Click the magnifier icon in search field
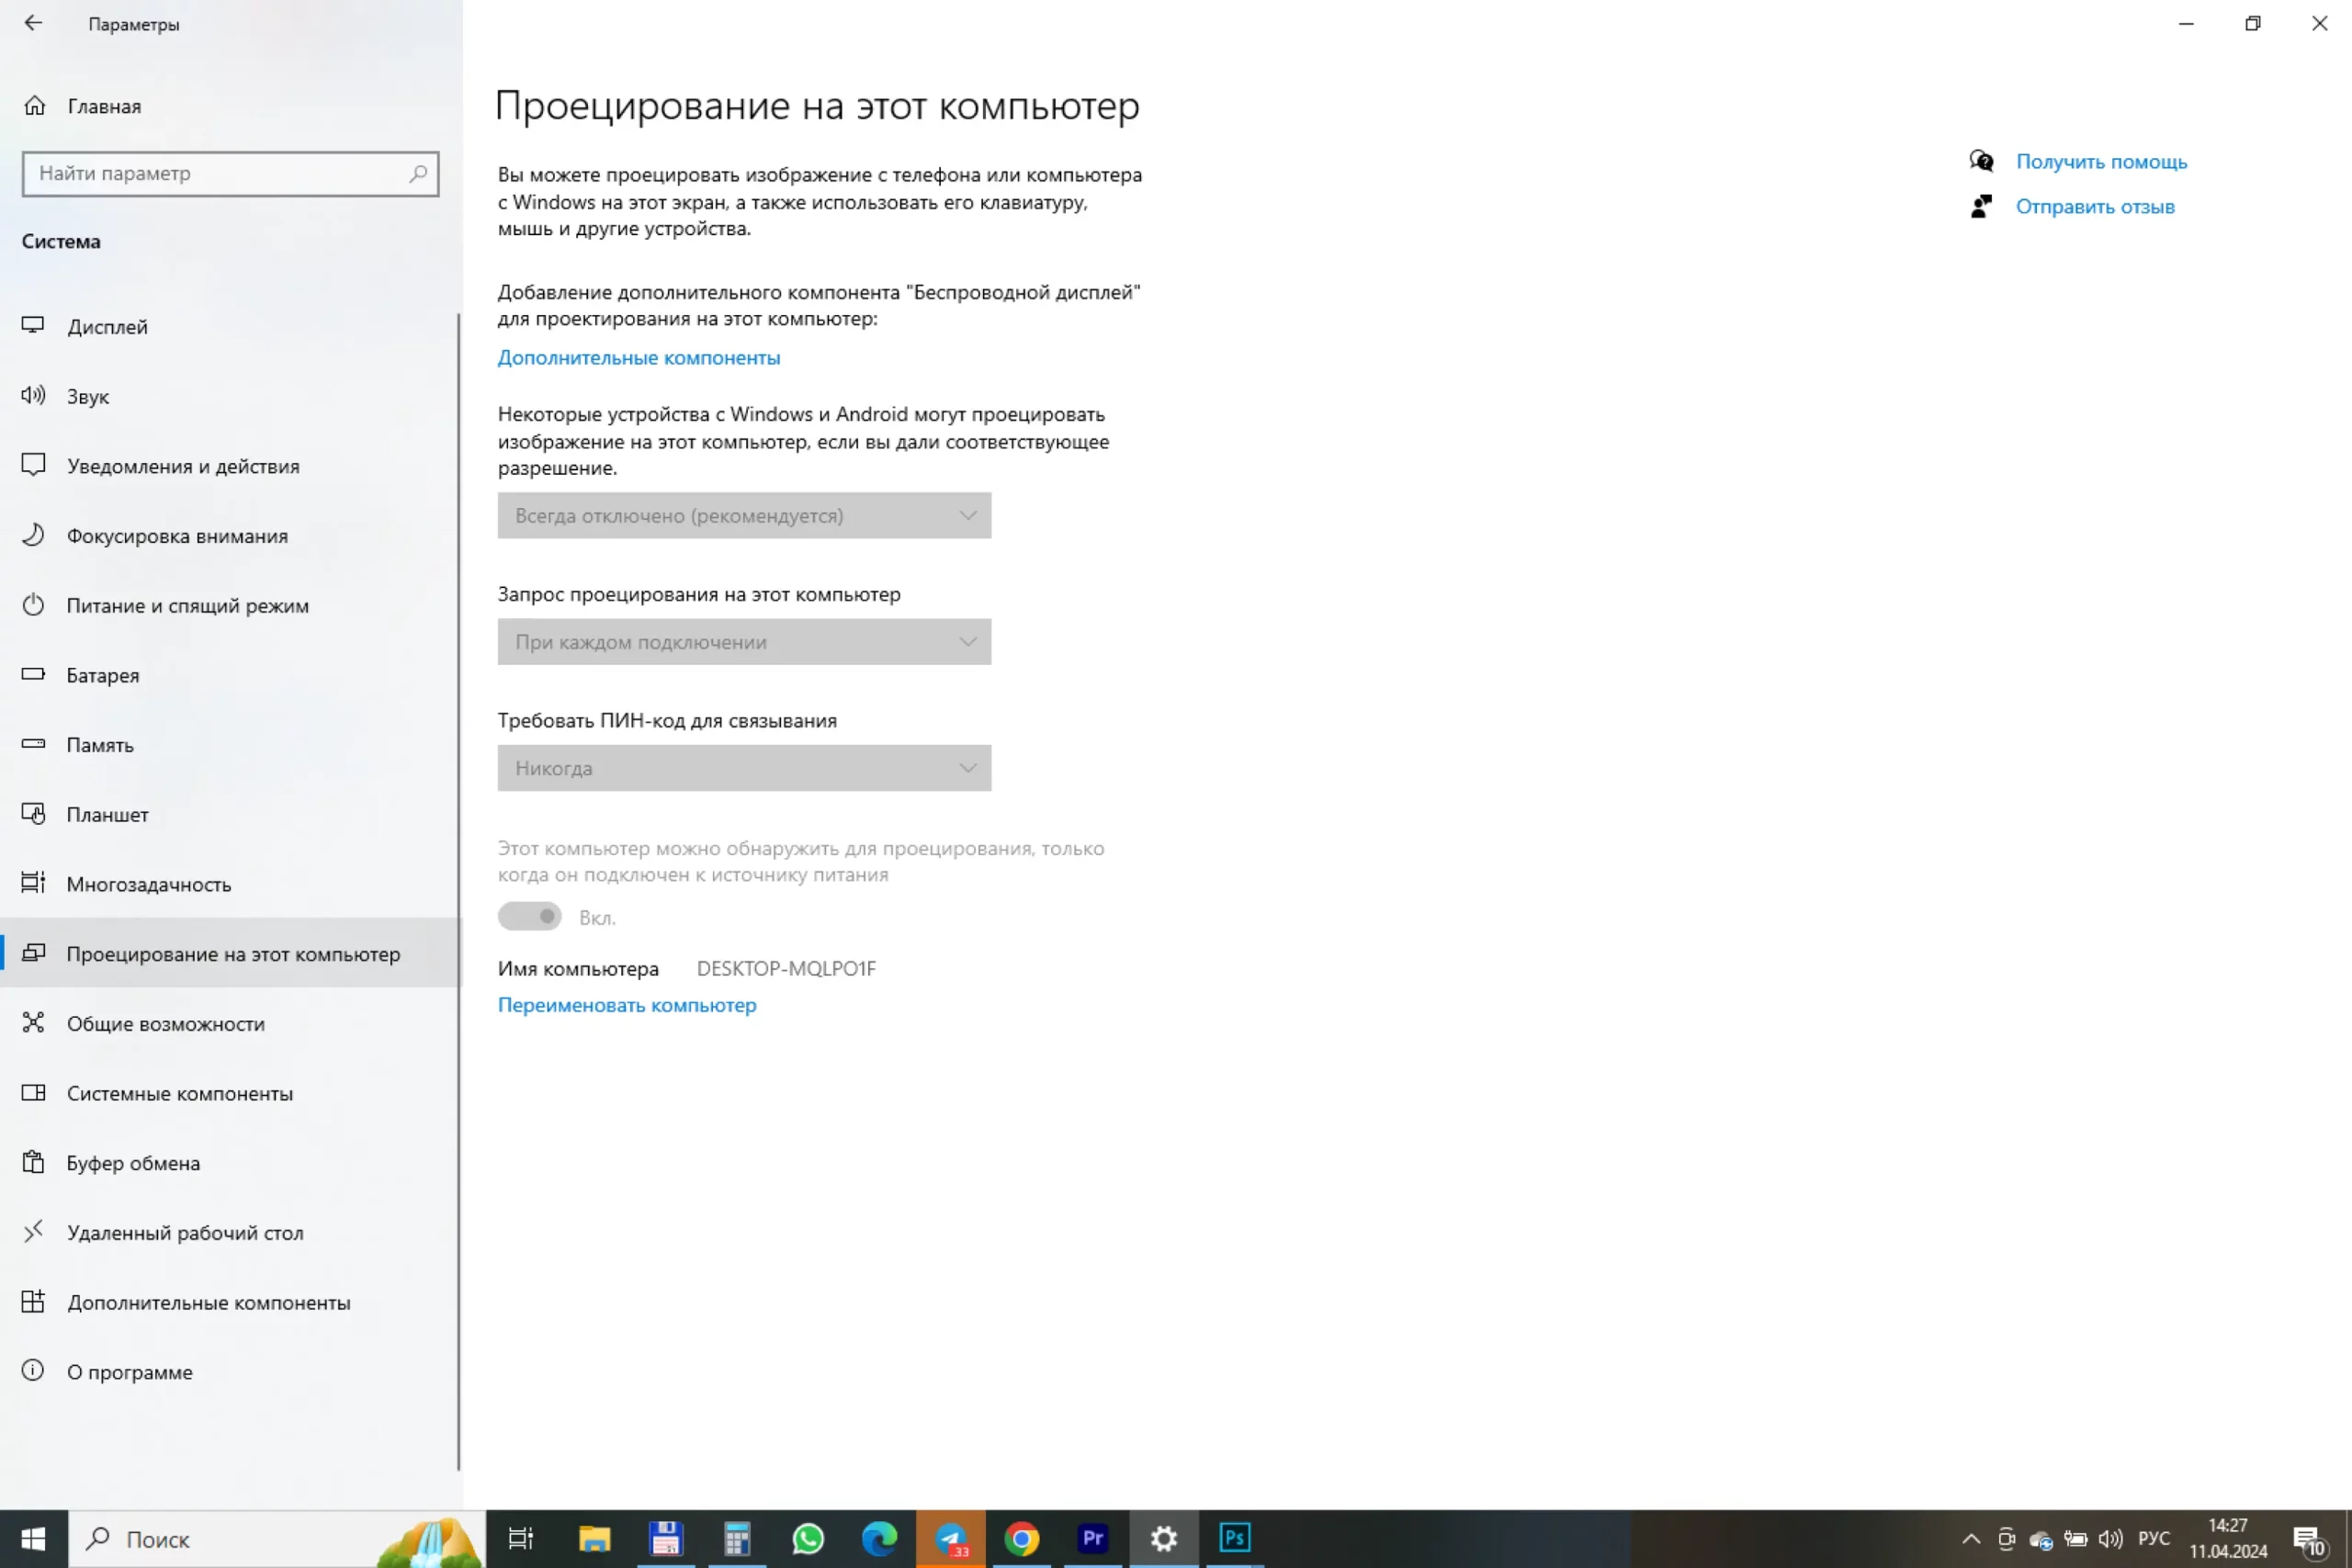2352x1568 pixels. [x=418, y=174]
